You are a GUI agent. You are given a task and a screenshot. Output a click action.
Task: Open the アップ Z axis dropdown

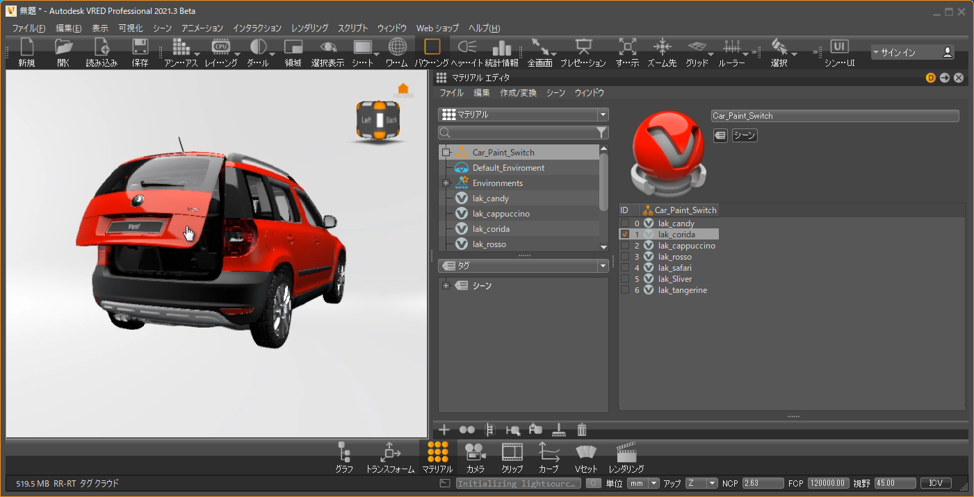click(x=701, y=483)
